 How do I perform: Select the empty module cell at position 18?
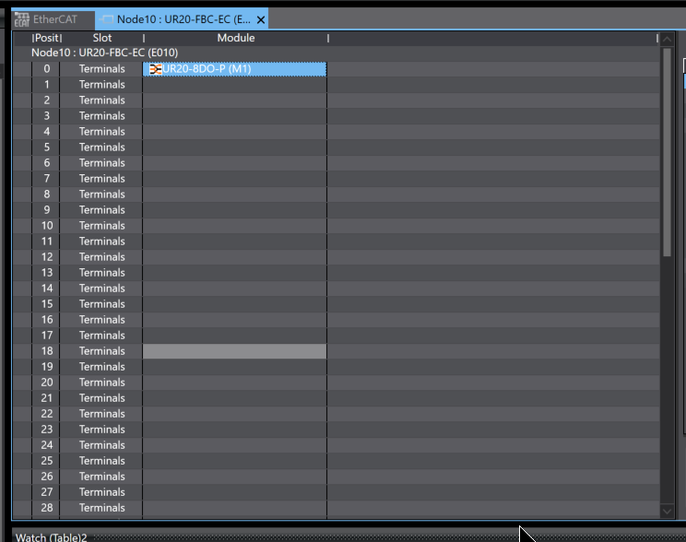234,351
